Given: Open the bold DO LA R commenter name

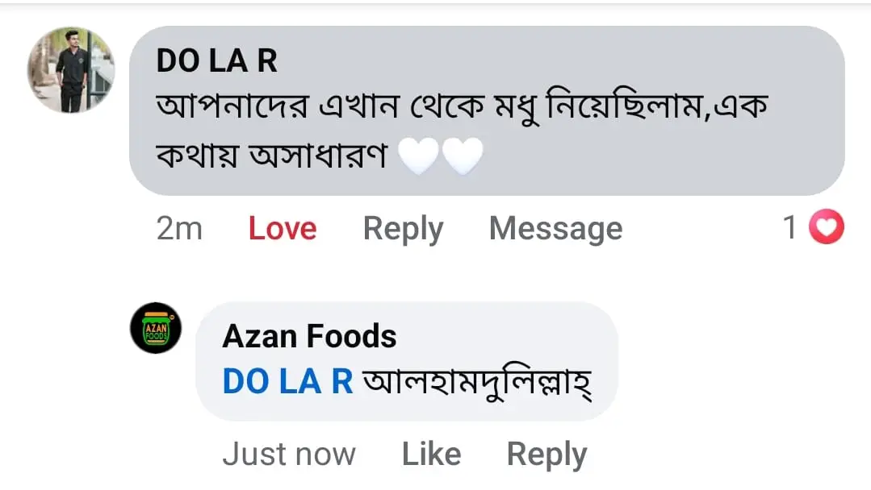Looking at the screenshot, I should (216, 61).
